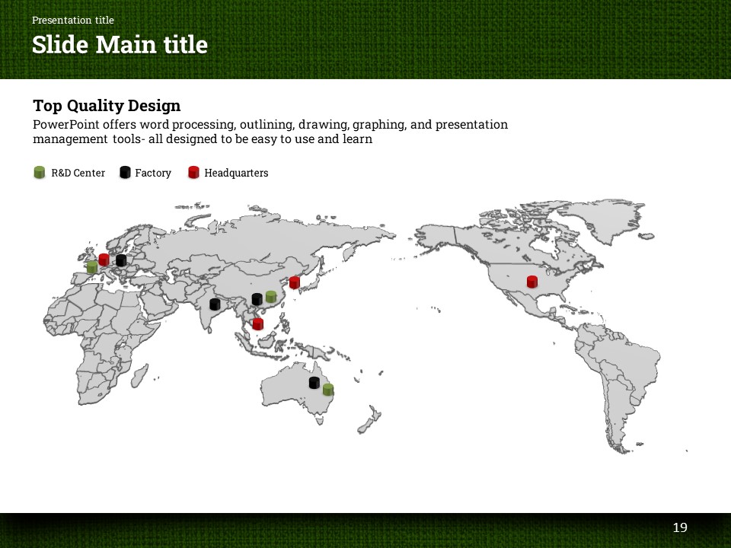Click the red Headquarters legend icon

click(x=193, y=173)
